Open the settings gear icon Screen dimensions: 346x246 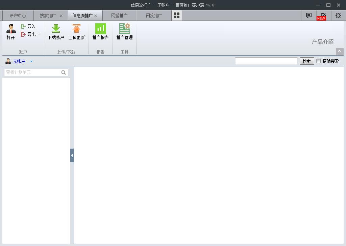click(x=338, y=16)
